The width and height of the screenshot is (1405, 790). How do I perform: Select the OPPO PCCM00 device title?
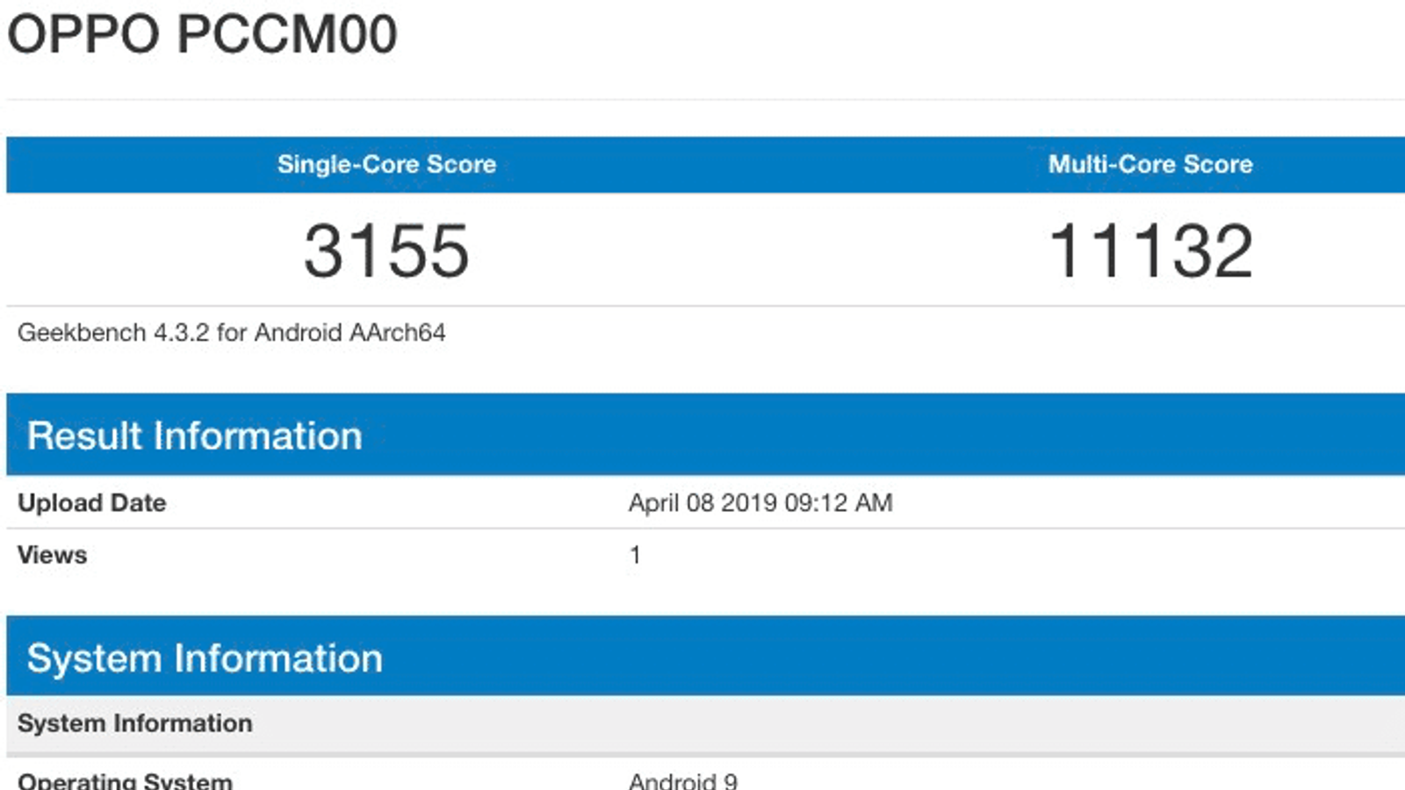(202, 34)
